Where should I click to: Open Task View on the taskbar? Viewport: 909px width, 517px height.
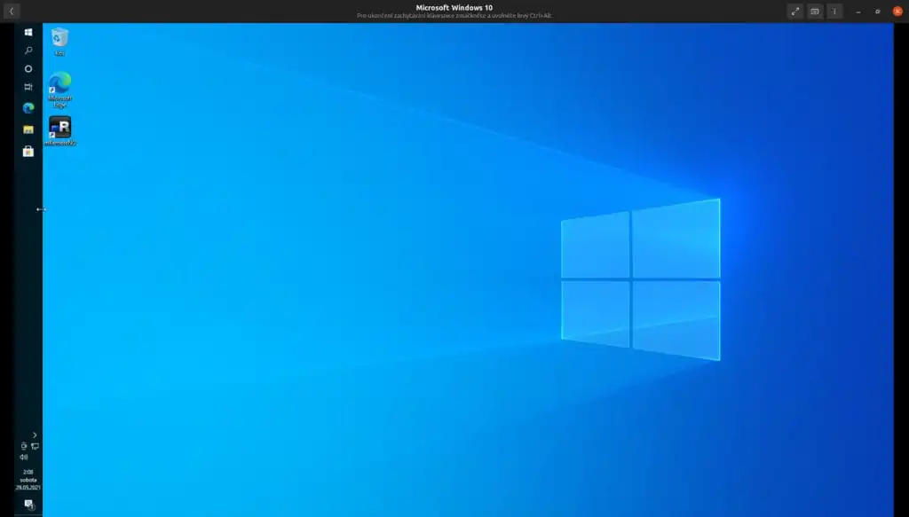[x=28, y=87]
